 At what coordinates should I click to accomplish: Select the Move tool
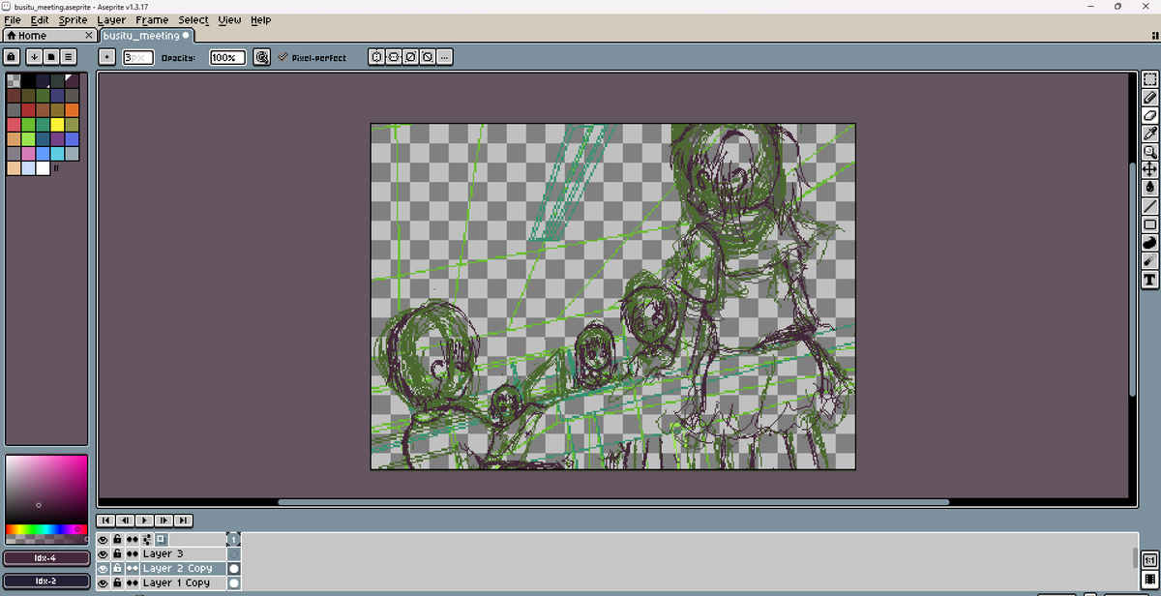1150,169
